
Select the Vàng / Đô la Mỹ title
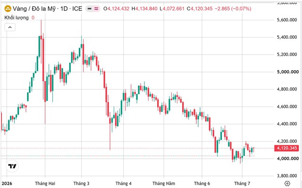click(34, 8)
